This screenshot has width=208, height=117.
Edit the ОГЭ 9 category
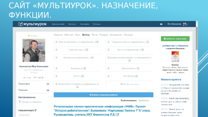[x=83, y=76]
